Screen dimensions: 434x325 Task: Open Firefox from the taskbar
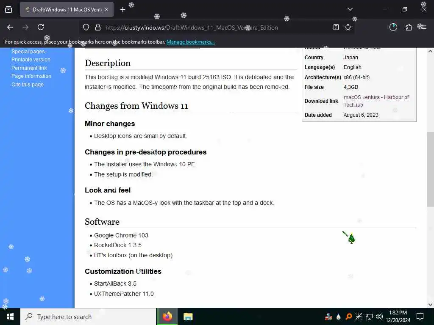click(167, 317)
